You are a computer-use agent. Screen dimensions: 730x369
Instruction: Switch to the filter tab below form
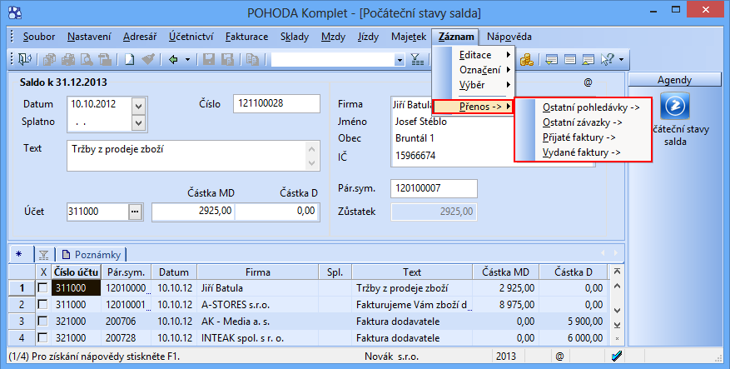pyautogui.click(x=44, y=255)
